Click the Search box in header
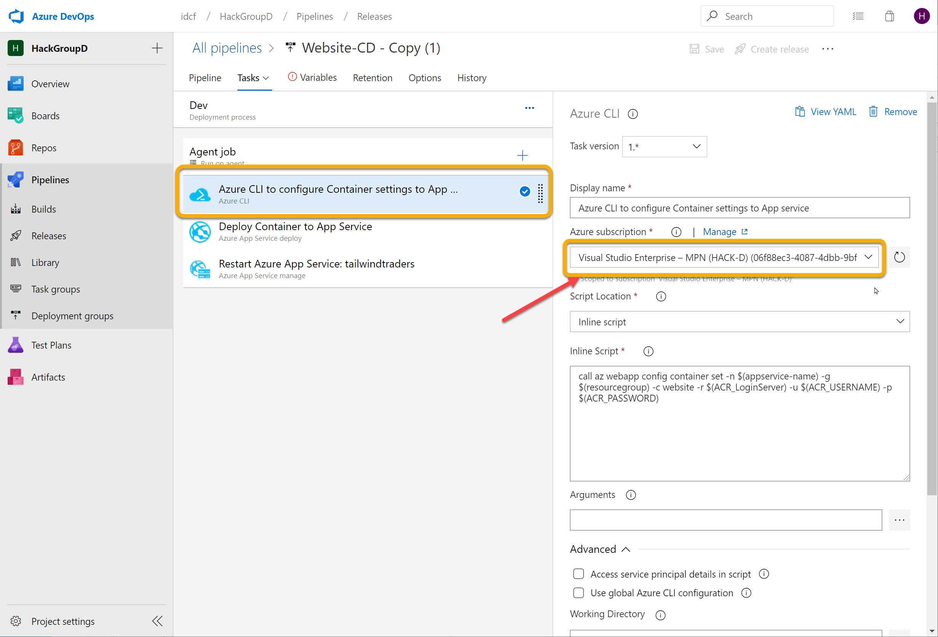 coord(767,16)
